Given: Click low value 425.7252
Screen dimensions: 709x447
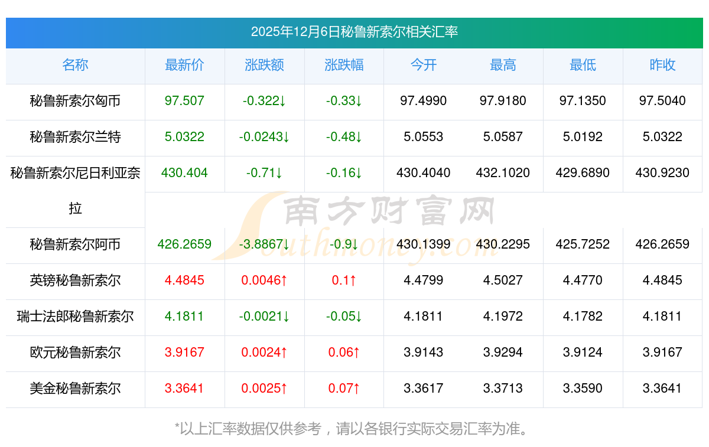Looking at the screenshot, I should click(583, 244).
